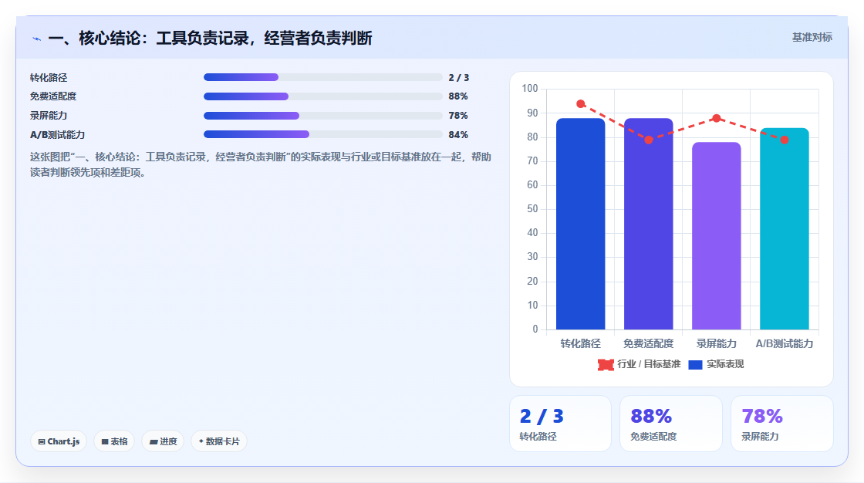The image size is (864, 483).
Task: Click the 100 y-axis tick label
Action: (529, 88)
